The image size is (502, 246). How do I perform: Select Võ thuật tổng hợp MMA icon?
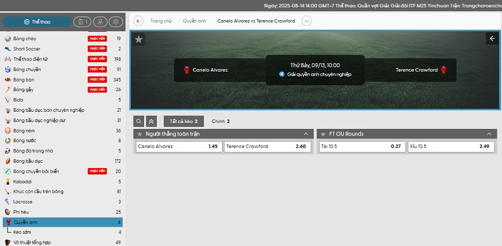coord(8,242)
